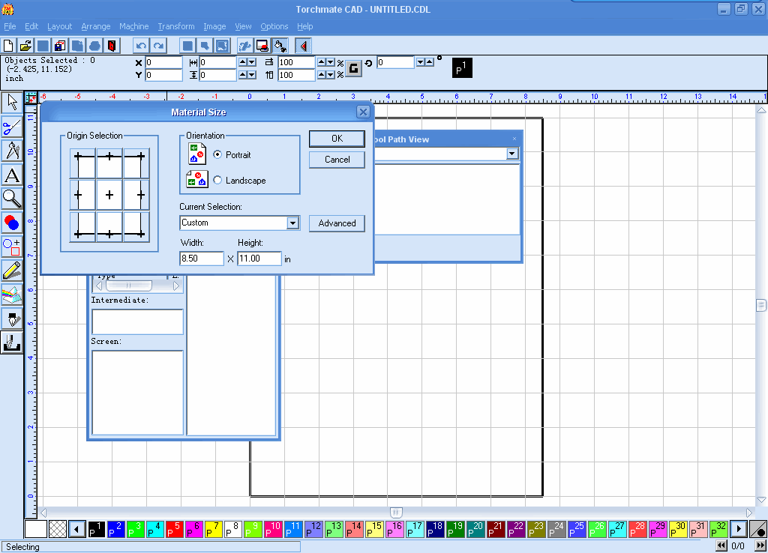Pick the dark green P19 color swatch

[x=455, y=529]
